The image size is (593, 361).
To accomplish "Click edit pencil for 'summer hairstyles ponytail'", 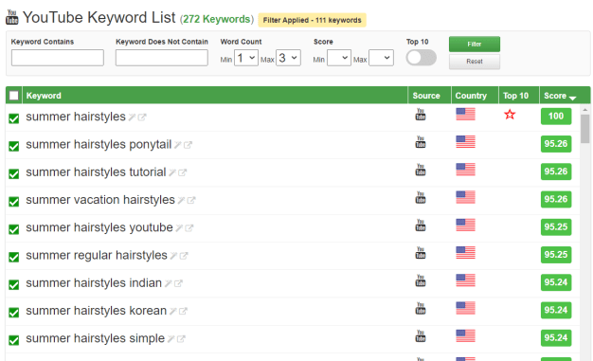I will pyautogui.click(x=178, y=145).
